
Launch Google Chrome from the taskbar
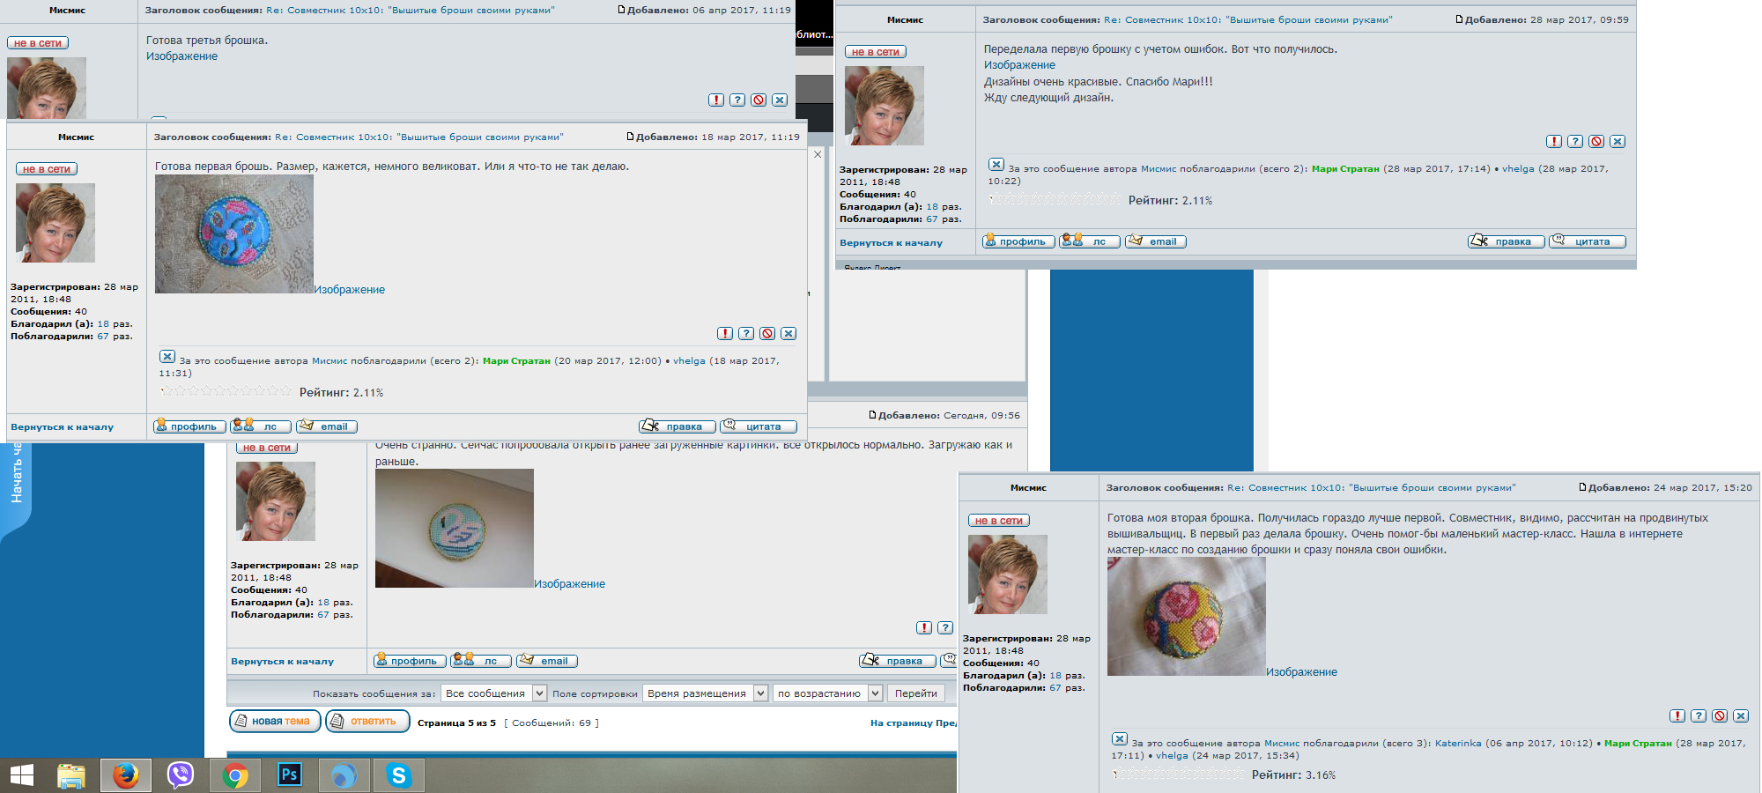pyautogui.click(x=235, y=775)
